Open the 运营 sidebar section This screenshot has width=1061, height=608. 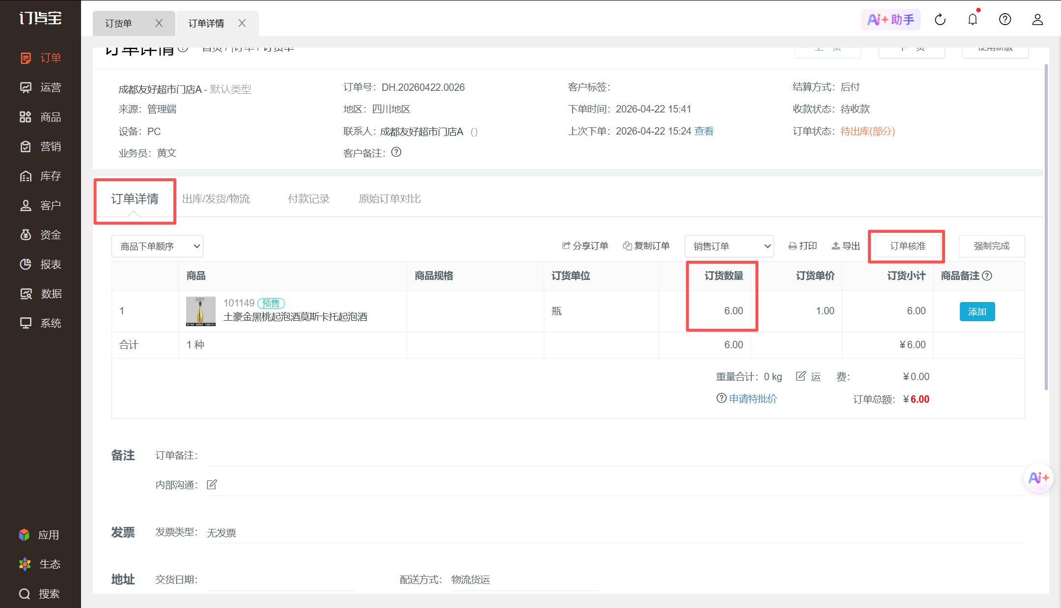click(x=40, y=87)
